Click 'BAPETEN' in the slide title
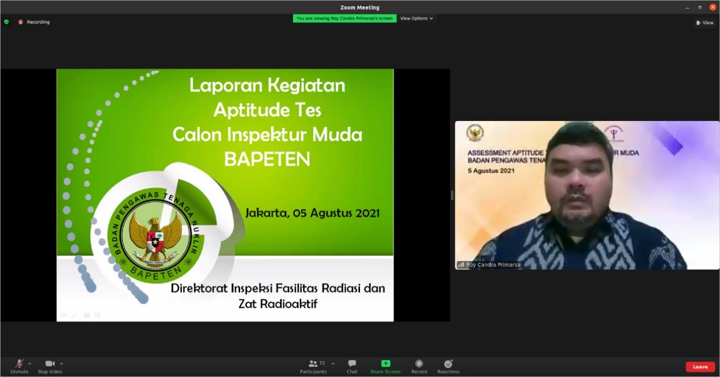Viewport: 720px width, 377px height. point(267,160)
